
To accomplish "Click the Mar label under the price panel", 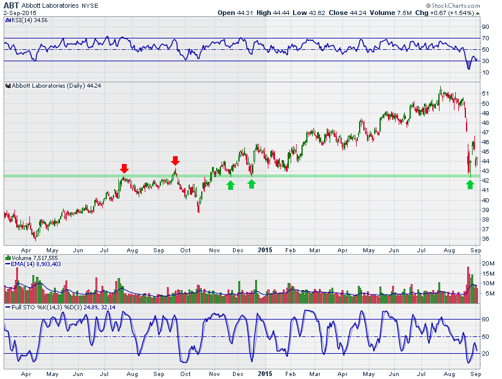I will tap(315, 250).
